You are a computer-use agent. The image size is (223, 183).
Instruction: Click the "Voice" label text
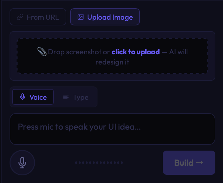click(38, 97)
